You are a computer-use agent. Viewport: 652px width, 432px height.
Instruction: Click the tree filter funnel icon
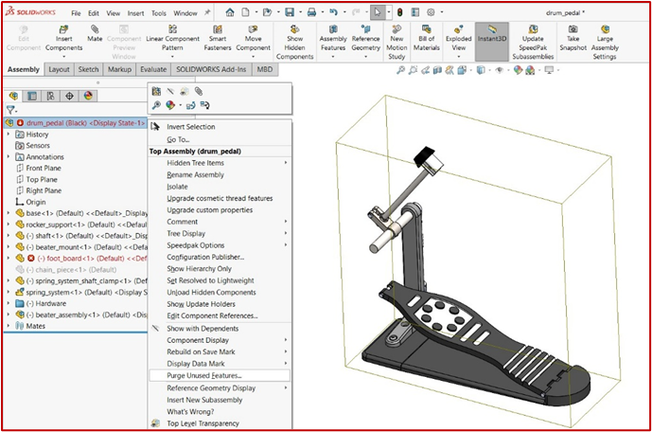[10, 110]
